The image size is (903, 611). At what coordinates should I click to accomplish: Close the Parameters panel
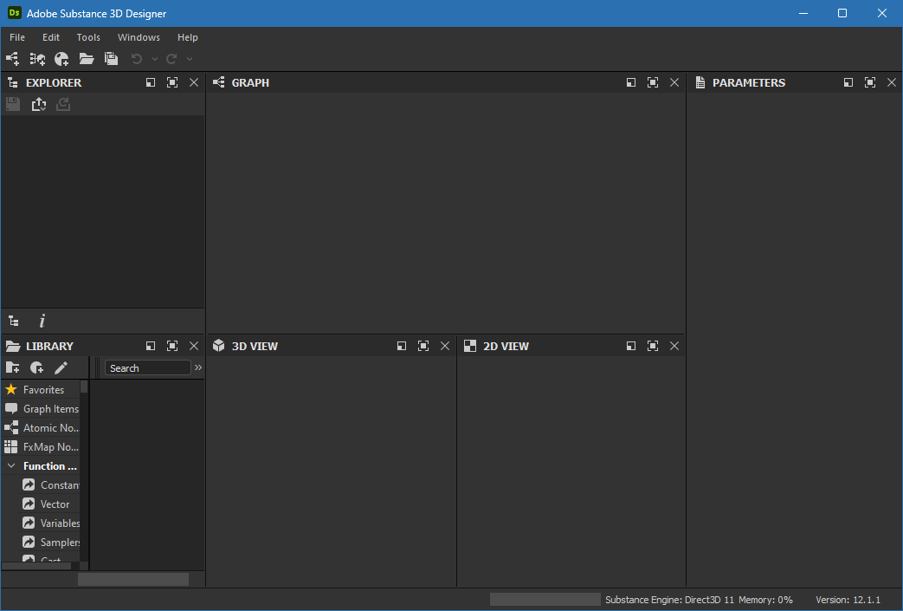click(892, 82)
